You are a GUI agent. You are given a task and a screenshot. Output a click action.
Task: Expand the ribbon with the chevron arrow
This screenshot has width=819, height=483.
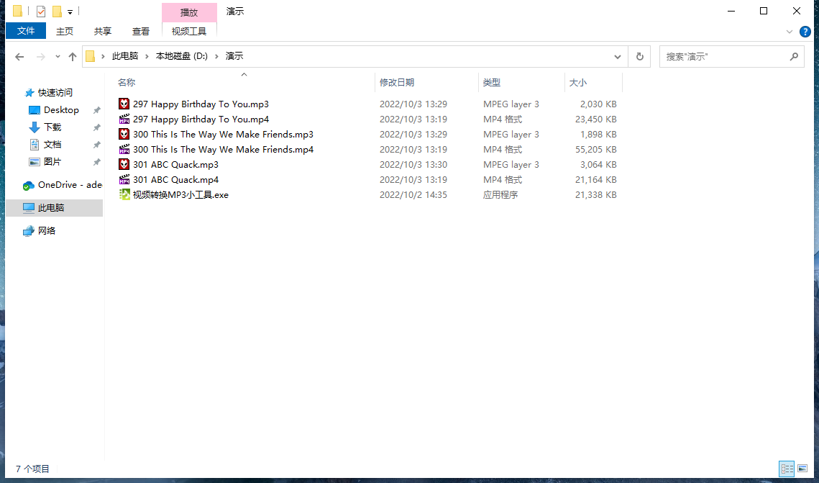790,32
